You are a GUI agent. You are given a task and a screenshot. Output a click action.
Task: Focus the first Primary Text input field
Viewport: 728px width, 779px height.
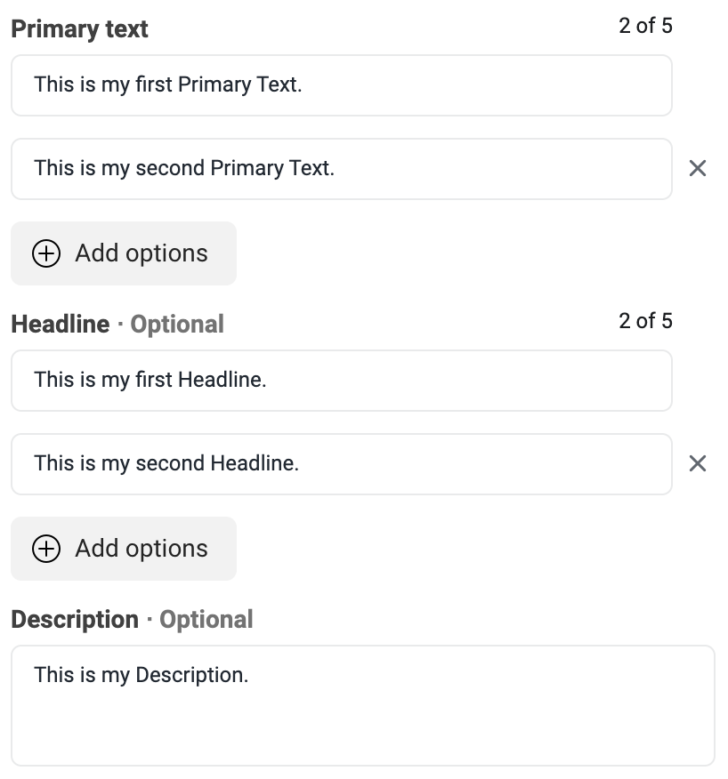point(342,85)
